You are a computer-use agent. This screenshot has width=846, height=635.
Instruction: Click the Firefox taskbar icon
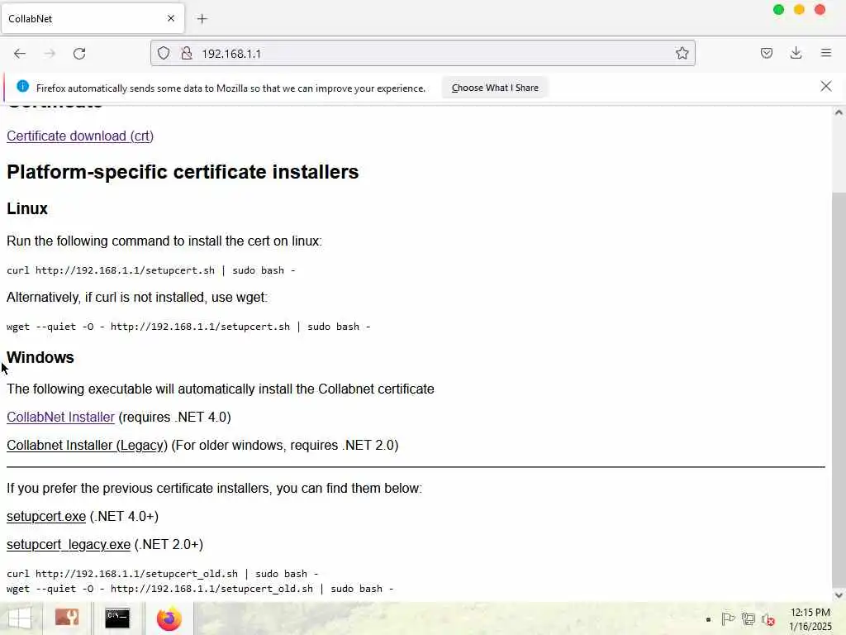click(x=169, y=618)
